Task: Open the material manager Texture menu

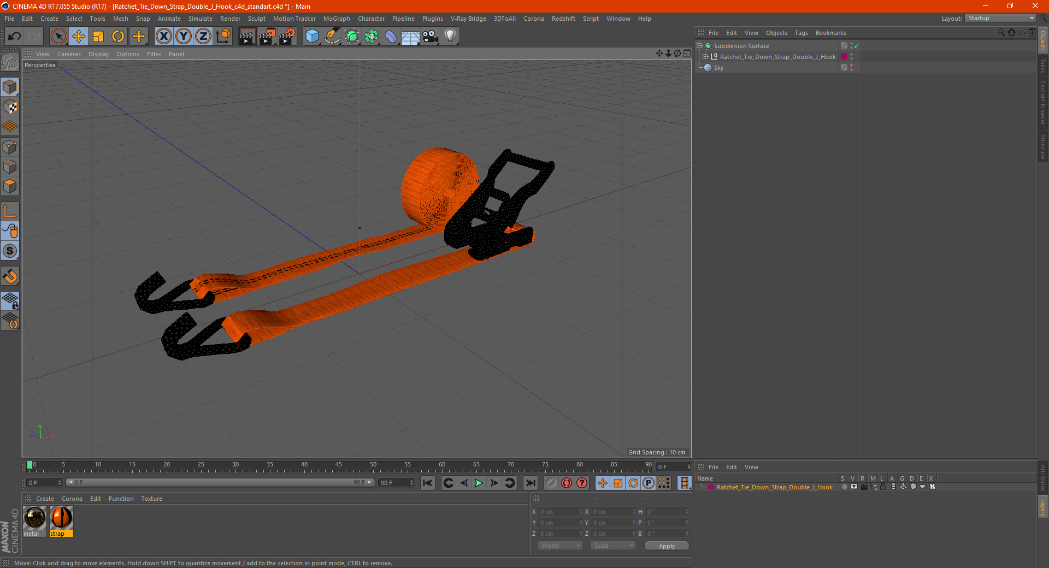Action: pyautogui.click(x=151, y=499)
